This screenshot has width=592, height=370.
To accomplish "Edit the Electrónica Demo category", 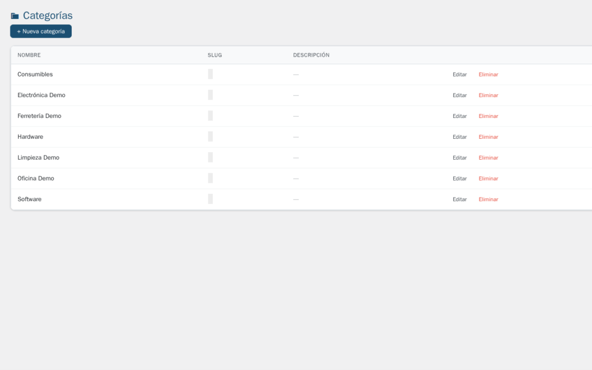I will [x=460, y=95].
